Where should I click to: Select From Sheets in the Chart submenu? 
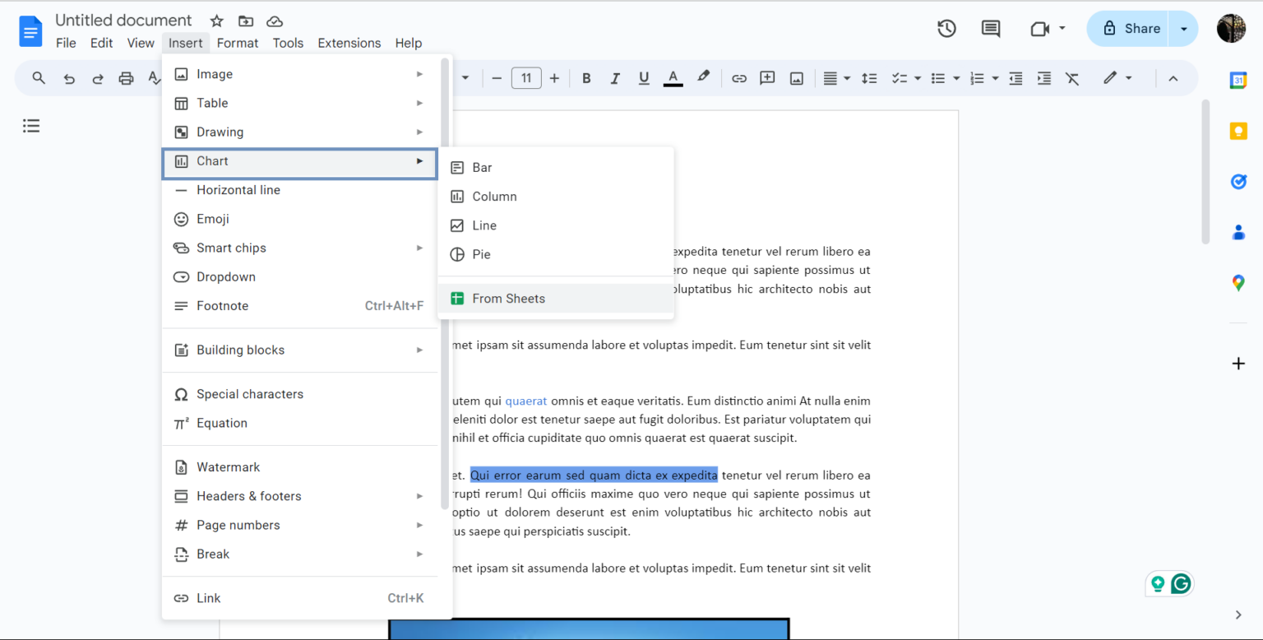[508, 298]
